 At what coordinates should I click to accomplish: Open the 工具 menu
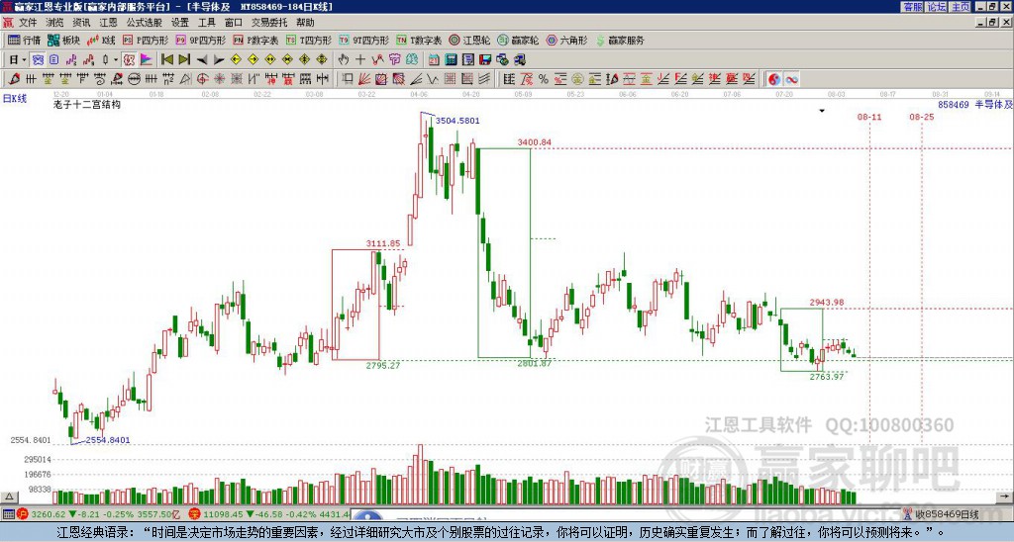207,23
